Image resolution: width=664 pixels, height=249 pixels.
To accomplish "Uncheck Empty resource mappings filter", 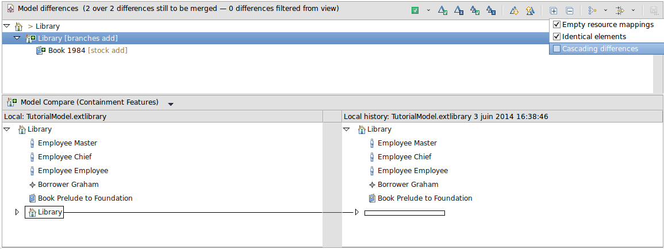I will tap(556, 25).
